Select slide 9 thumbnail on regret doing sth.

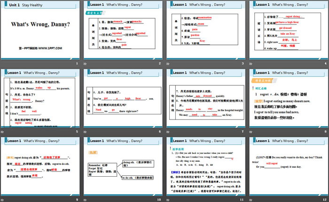click(x=40, y=166)
